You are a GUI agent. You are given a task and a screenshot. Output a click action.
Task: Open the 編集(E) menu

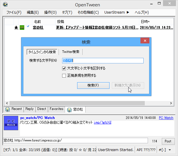point(33,12)
